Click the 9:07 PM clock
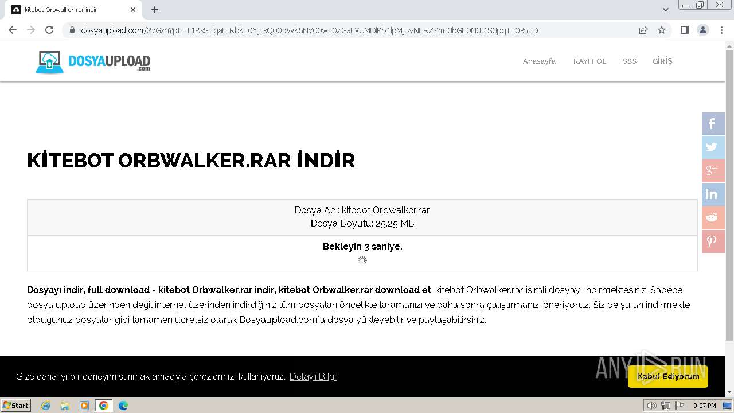Image resolution: width=734 pixels, height=413 pixels. 705,406
